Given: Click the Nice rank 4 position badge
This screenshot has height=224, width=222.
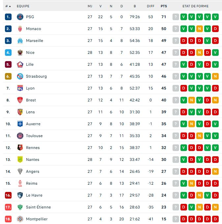Looking at the screenshot, I should pyautogui.click(x=8, y=53).
